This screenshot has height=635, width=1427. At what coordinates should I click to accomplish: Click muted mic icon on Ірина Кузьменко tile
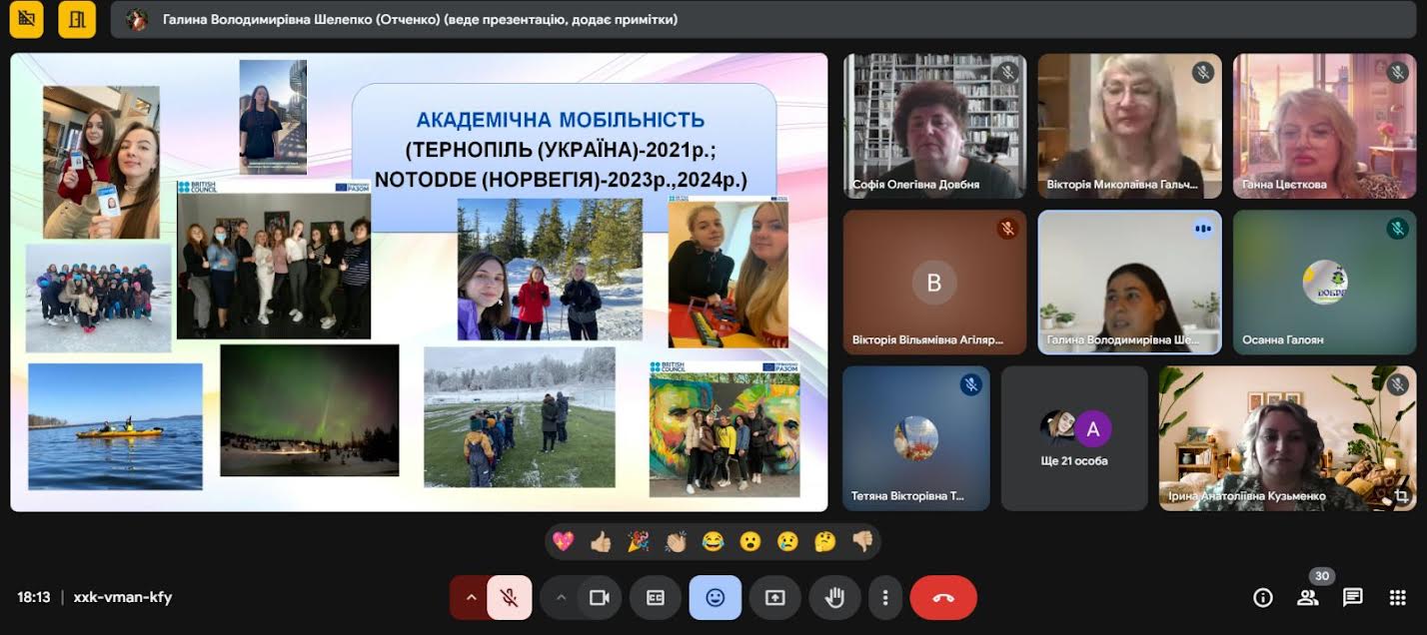pos(1398,384)
